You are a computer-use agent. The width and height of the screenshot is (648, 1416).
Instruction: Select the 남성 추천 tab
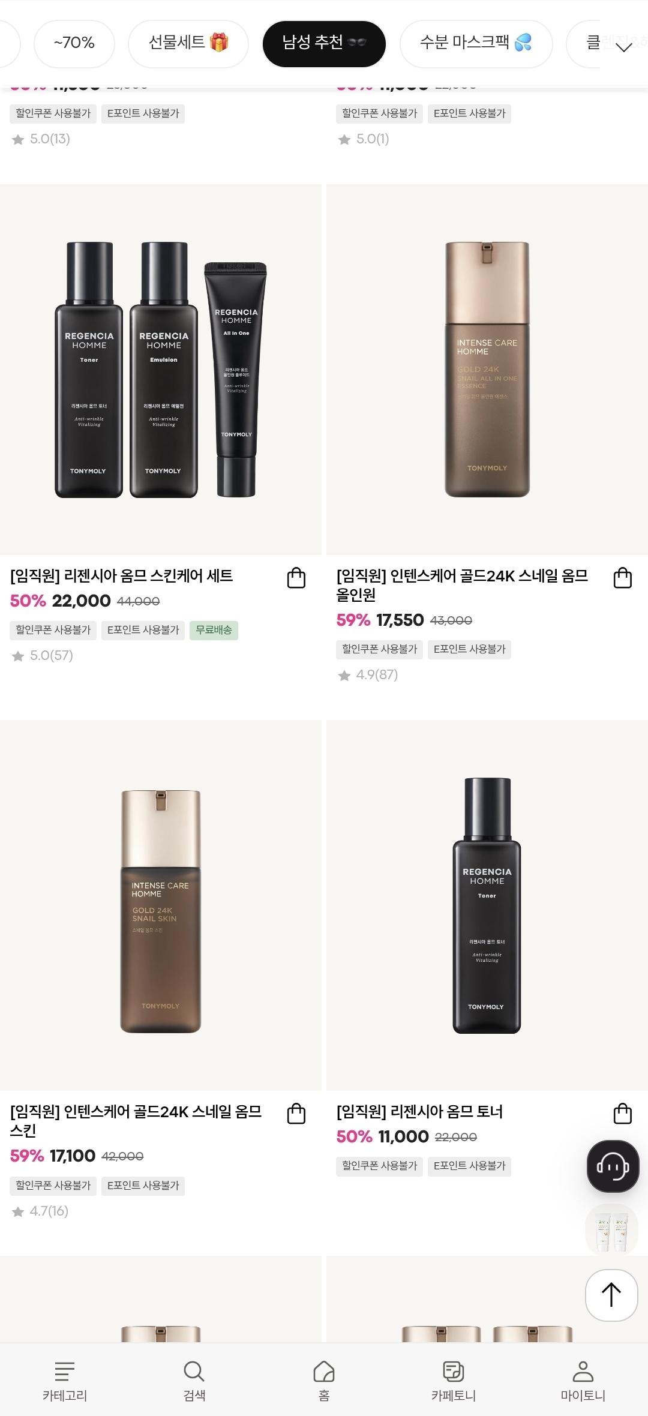click(x=324, y=43)
